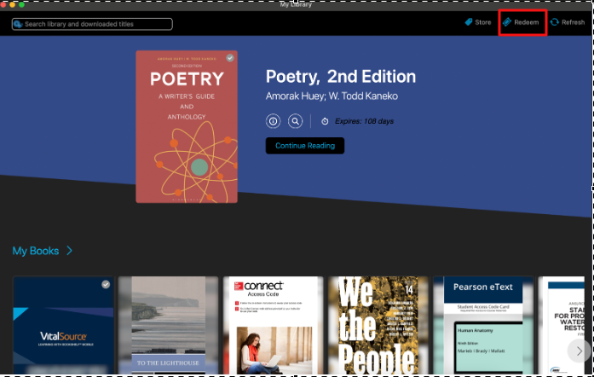594x377 pixels.
Task: Open Pearson eText Human Anatomy book
Action: pyautogui.click(x=483, y=326)
